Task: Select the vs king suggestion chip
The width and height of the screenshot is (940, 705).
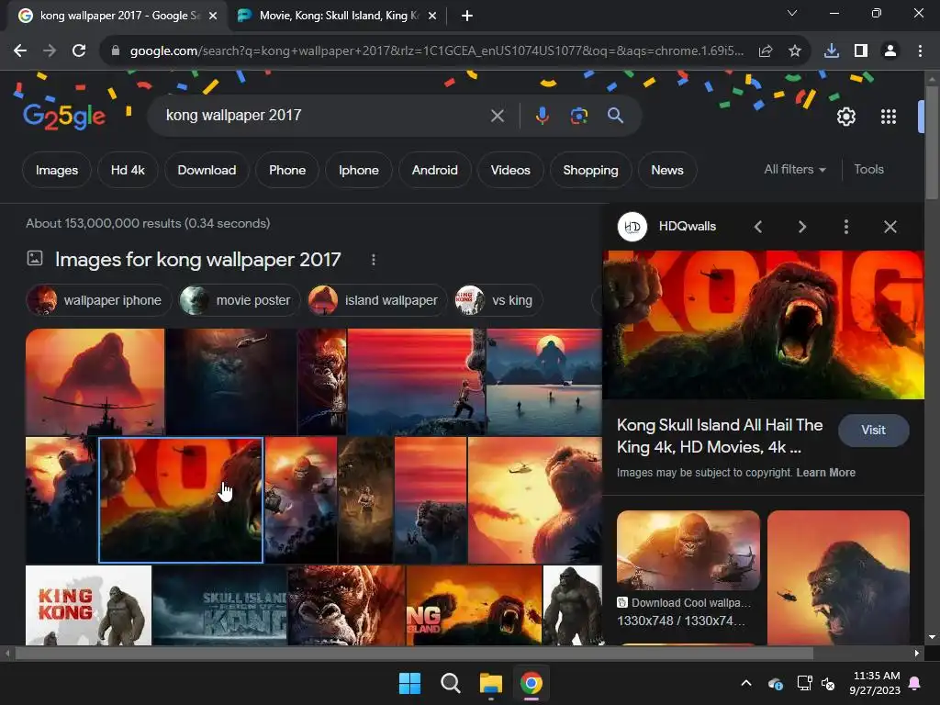Action: point(498,300)
